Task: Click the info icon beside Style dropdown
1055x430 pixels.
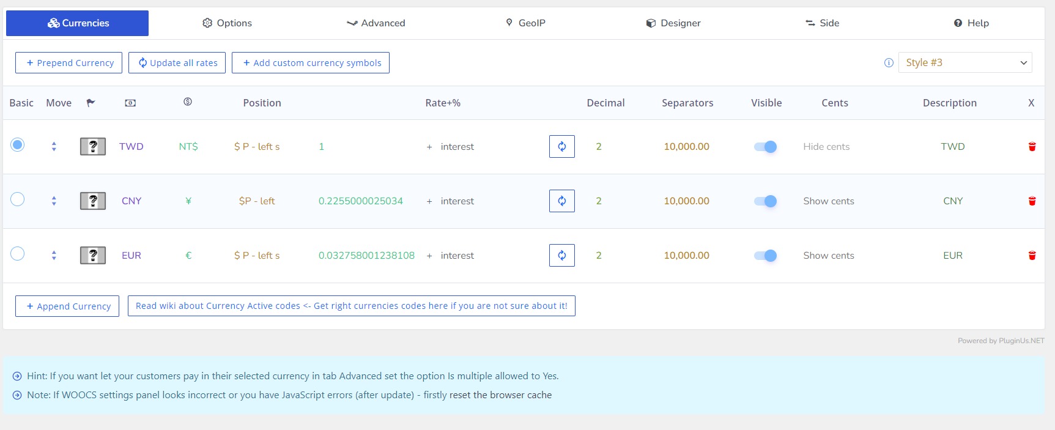Action: (889, 63)
